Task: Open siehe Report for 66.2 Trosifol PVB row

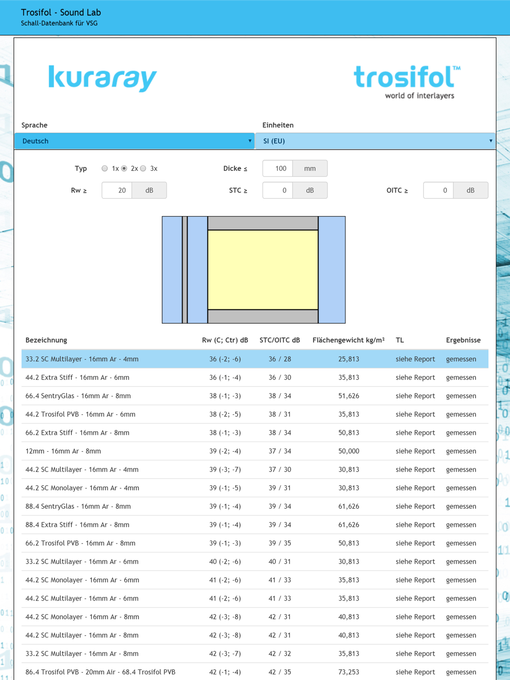Action: point(415,543)
